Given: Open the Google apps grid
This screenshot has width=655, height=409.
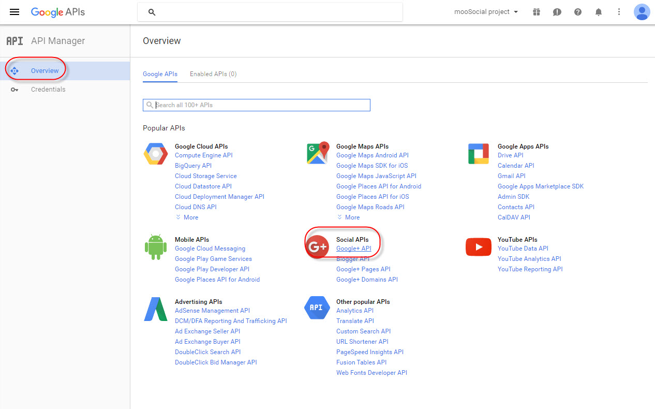Looking at the screenshot, I should pos(537,12).
